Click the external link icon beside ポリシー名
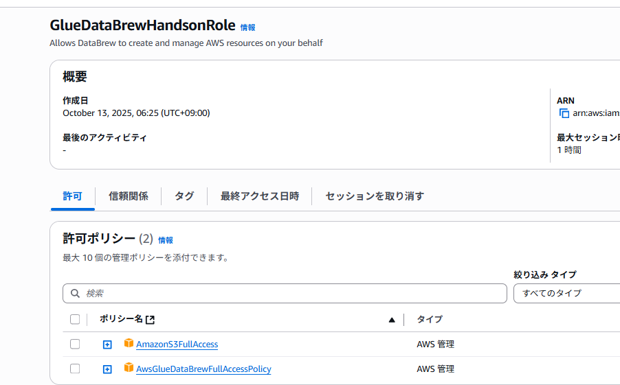 151,319
